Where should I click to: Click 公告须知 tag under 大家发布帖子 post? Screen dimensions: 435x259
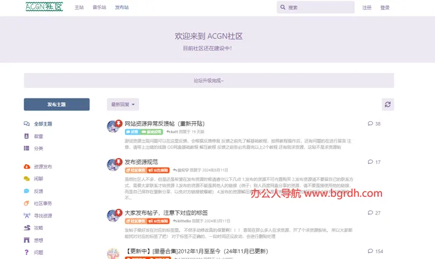point(158,221)
